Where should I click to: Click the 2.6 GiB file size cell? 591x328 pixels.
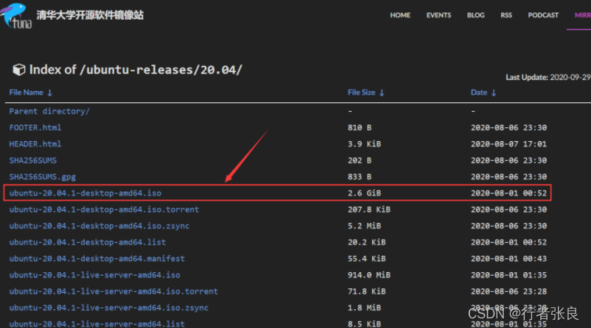[364, 193]
